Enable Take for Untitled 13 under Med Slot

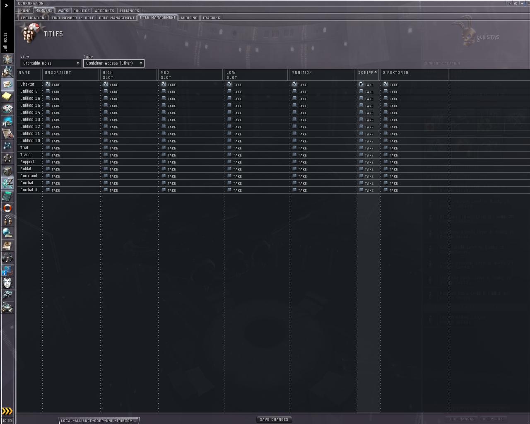(x=164, y=120)
